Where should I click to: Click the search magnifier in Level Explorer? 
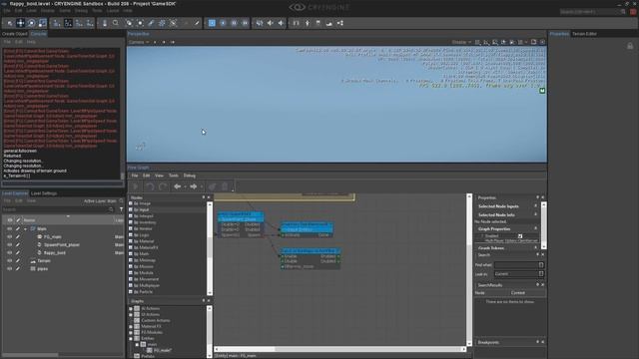pyautogui.click(x=111, y=209)
